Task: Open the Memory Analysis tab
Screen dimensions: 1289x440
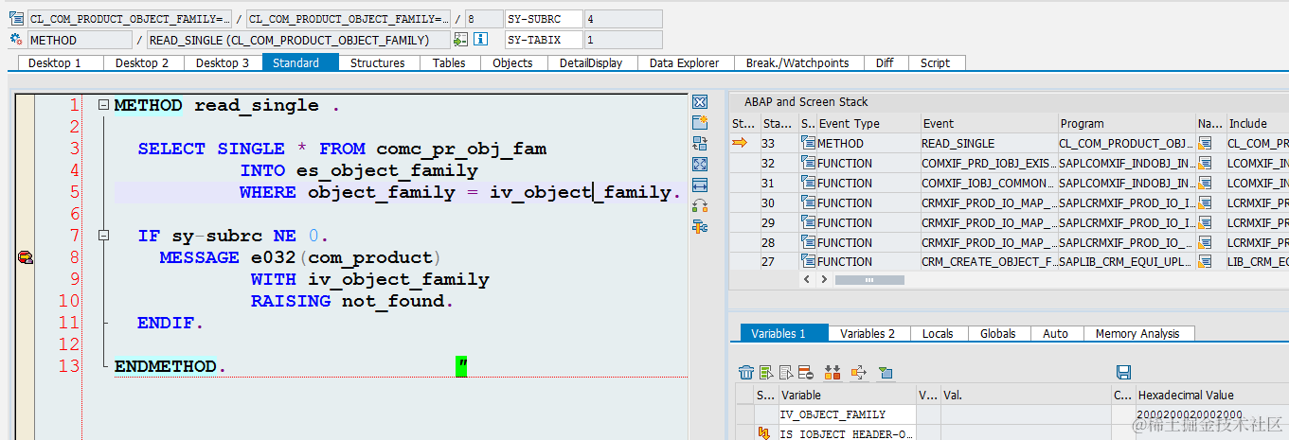Action: (x=1137, y=333)
